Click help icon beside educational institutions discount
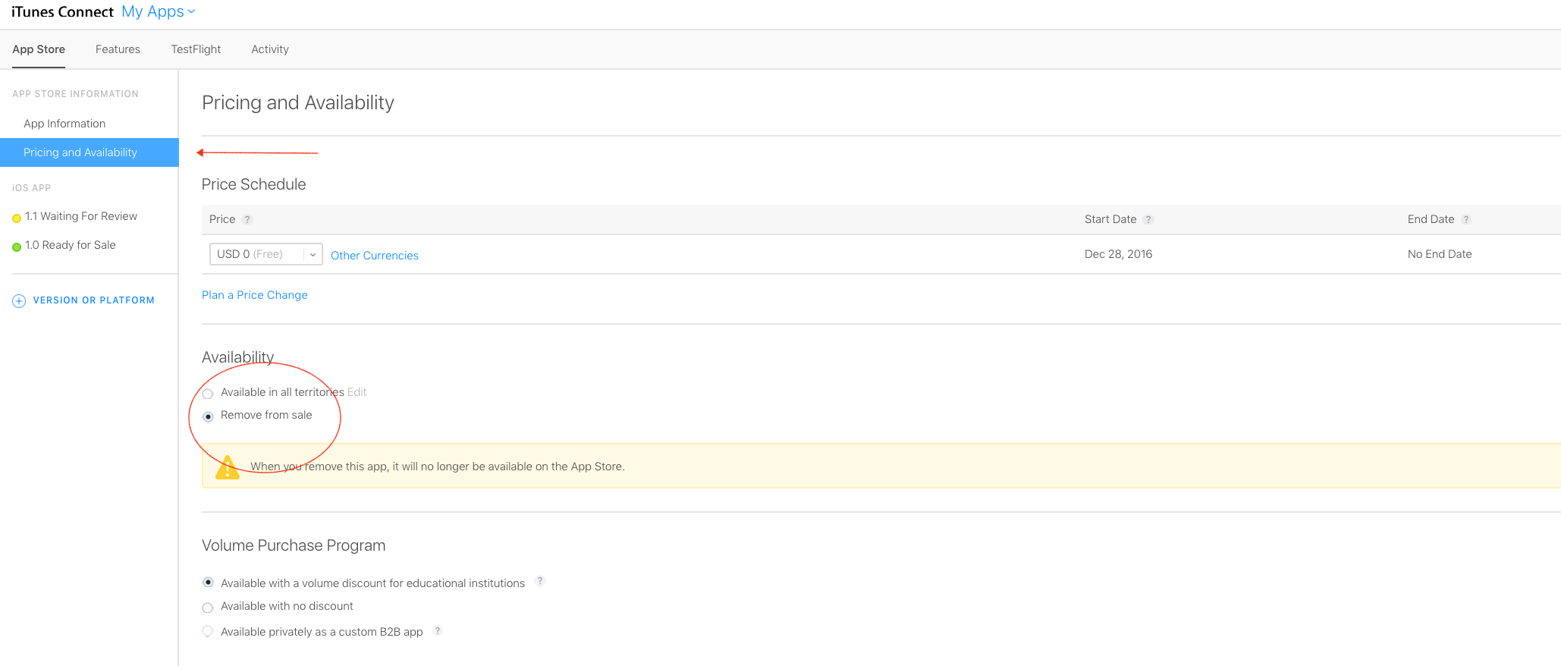Image resolution: width=1561 pixels, height=666 pixels. click(540, 581)
